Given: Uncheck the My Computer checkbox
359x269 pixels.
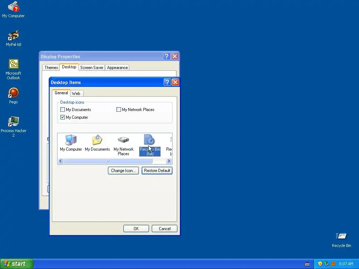Looking at the screenshot, I should pyautogui.click(x=62, y=117).
